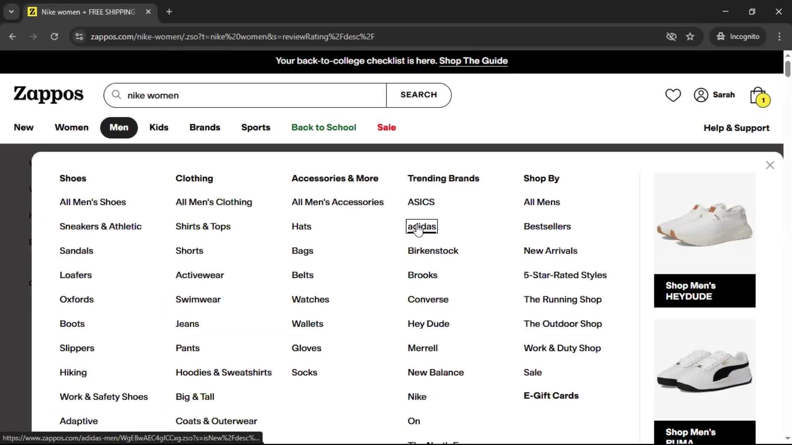Choose Wallets category
Viewport: 792px width, 445px height.
[x=307, y=323]
